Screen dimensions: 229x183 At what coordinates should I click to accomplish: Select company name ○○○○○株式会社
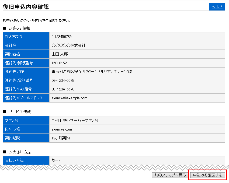pyautogui.click(x=68, y=45)
